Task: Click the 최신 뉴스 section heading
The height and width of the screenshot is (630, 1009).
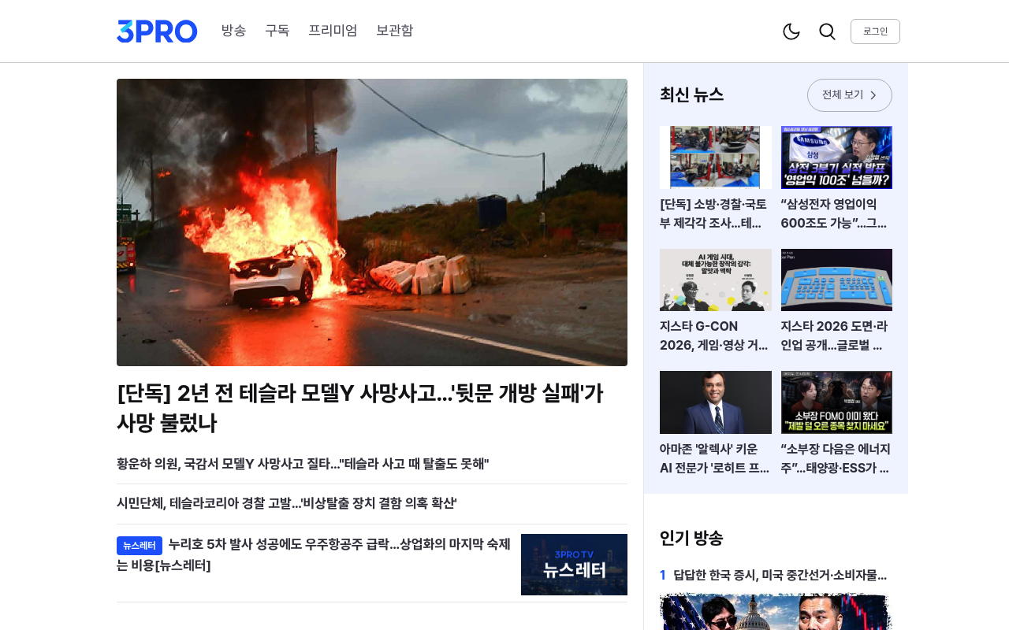Action: coord(691,95)
